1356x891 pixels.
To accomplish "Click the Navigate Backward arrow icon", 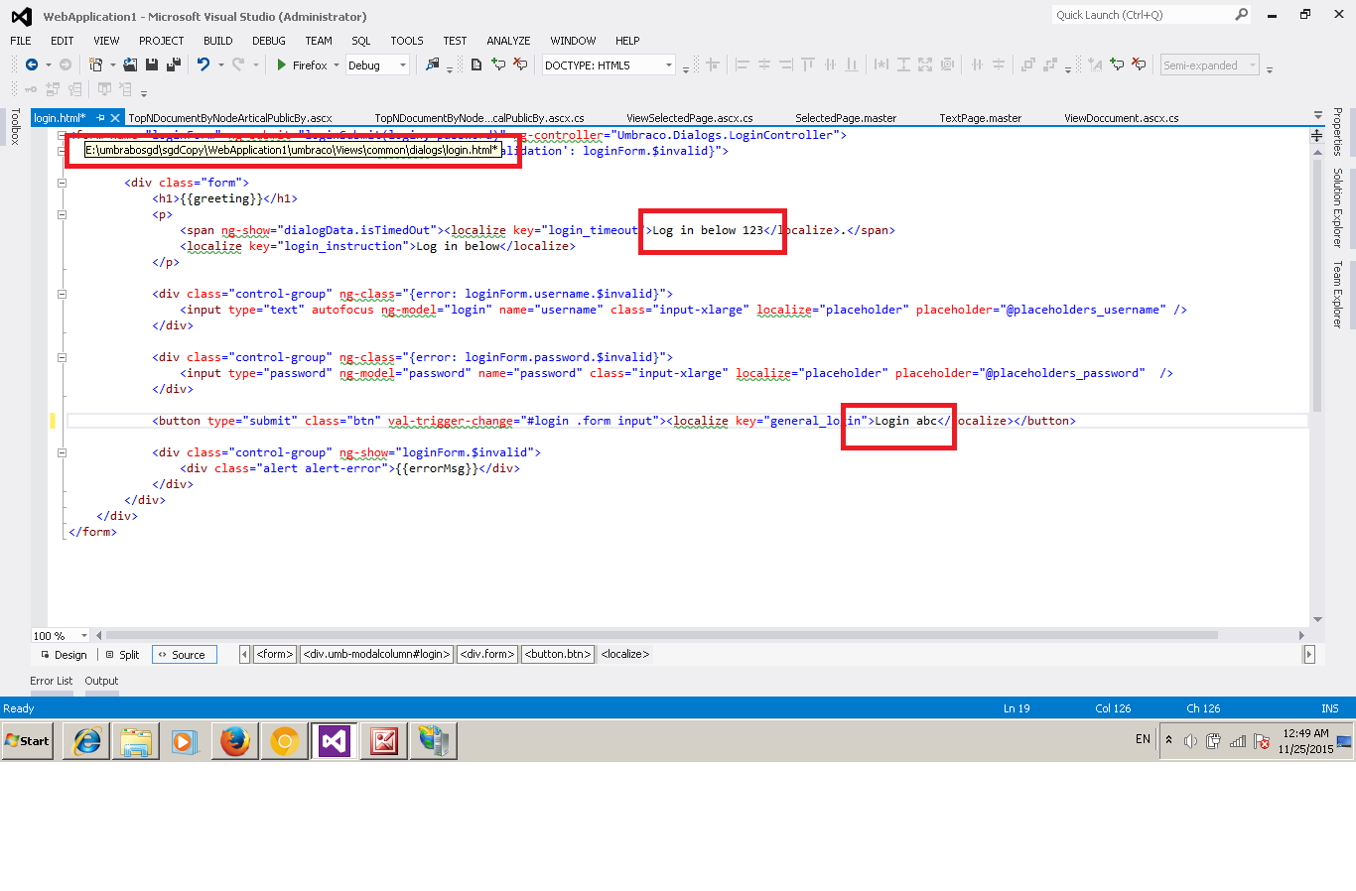I will [32, 64].
